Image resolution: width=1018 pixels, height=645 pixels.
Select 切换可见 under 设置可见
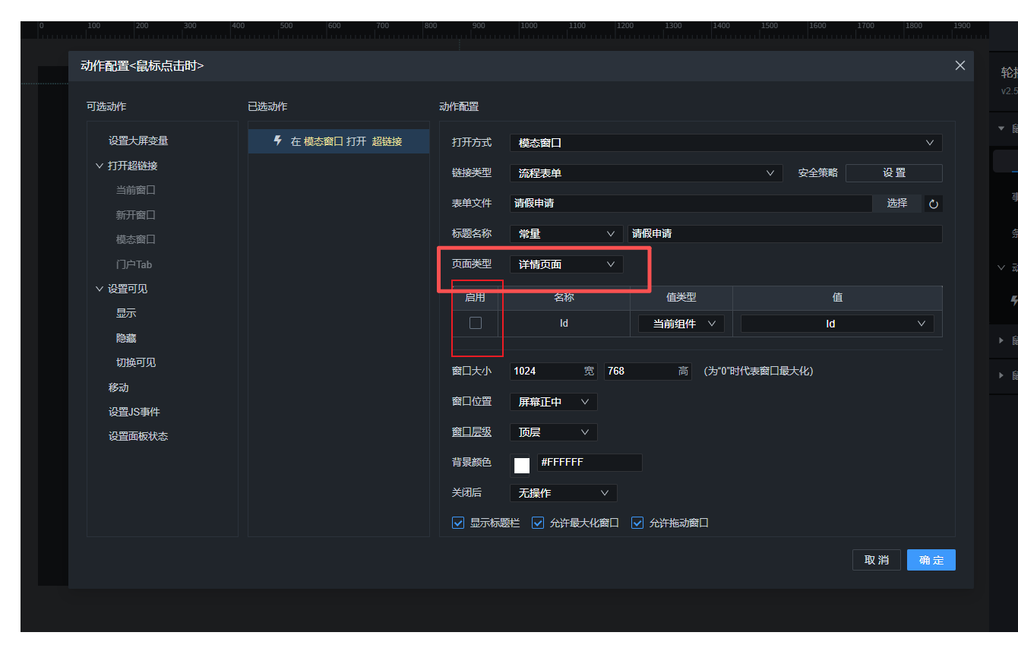[135, 362]
